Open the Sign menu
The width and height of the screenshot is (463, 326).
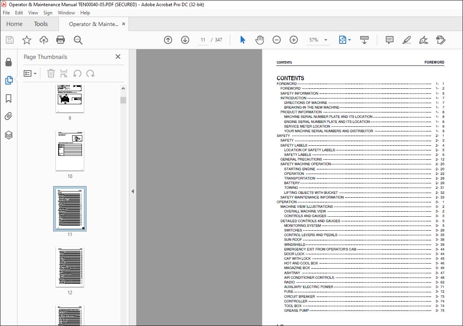[x=48, y=13]
